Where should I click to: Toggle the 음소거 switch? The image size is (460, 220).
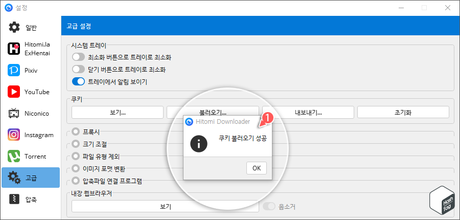[269, 207]
